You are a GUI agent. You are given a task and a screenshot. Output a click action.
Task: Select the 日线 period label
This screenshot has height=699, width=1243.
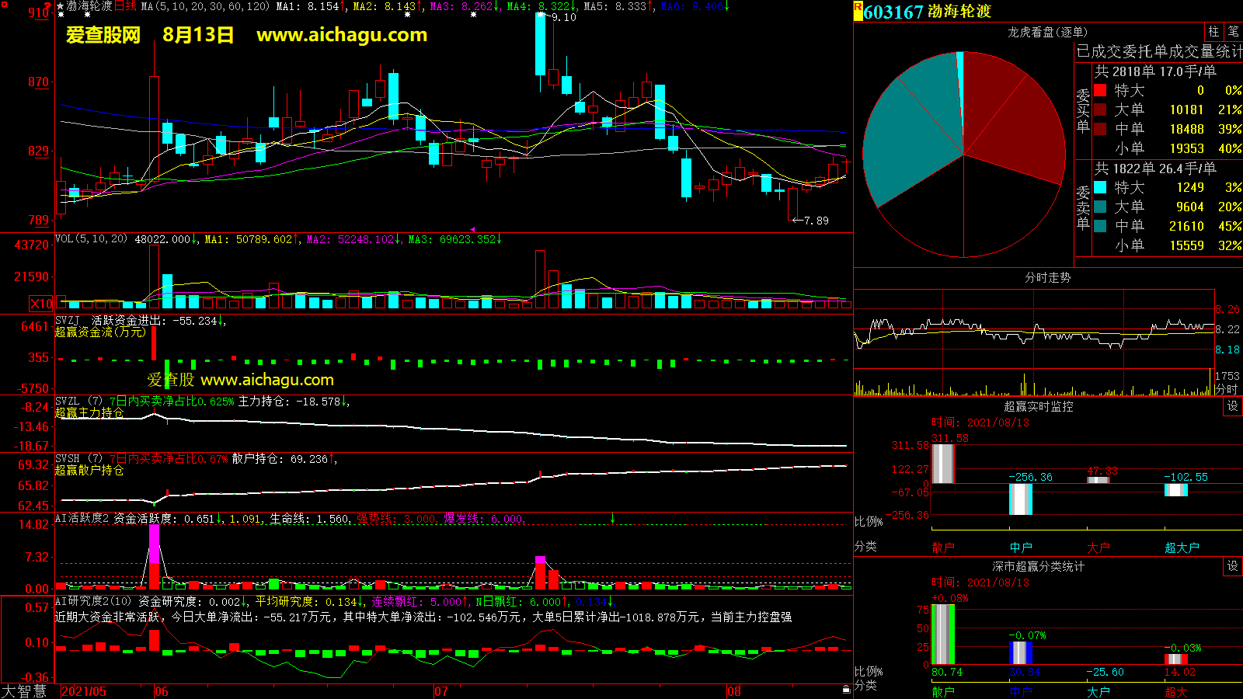125,6
